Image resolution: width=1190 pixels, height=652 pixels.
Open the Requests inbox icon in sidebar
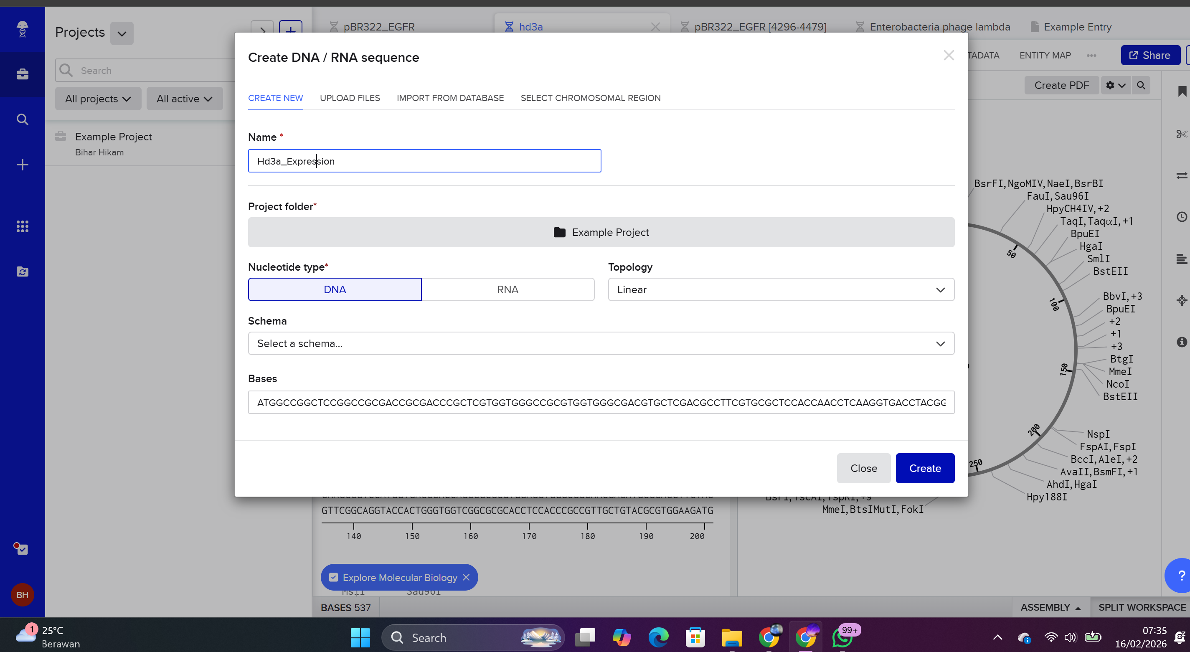coord(22,272)
